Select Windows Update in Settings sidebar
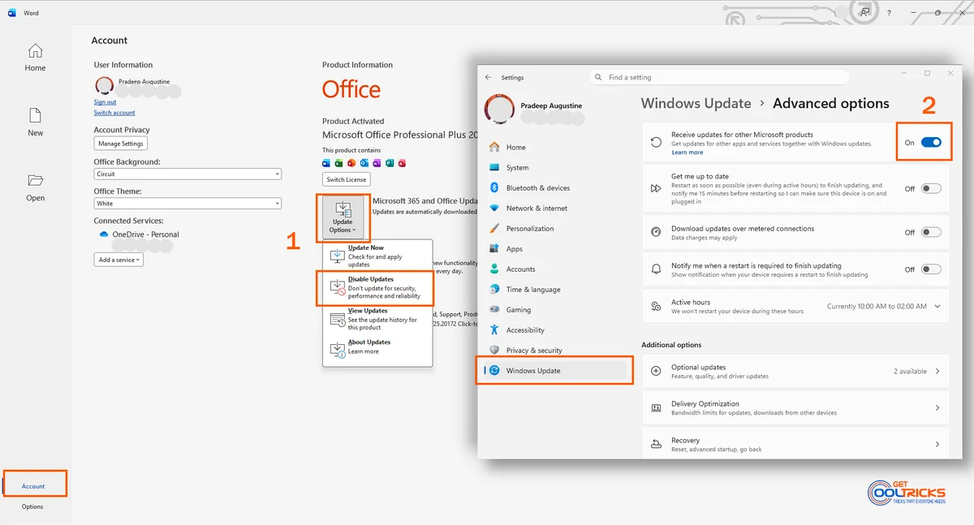 [557, 371]
